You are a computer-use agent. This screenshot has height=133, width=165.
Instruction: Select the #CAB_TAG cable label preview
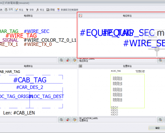pyautogui.click(x=30, y=80)
